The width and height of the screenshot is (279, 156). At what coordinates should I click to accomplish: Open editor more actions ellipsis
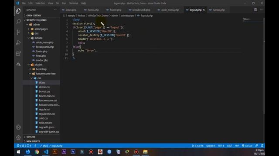(261, 10)
